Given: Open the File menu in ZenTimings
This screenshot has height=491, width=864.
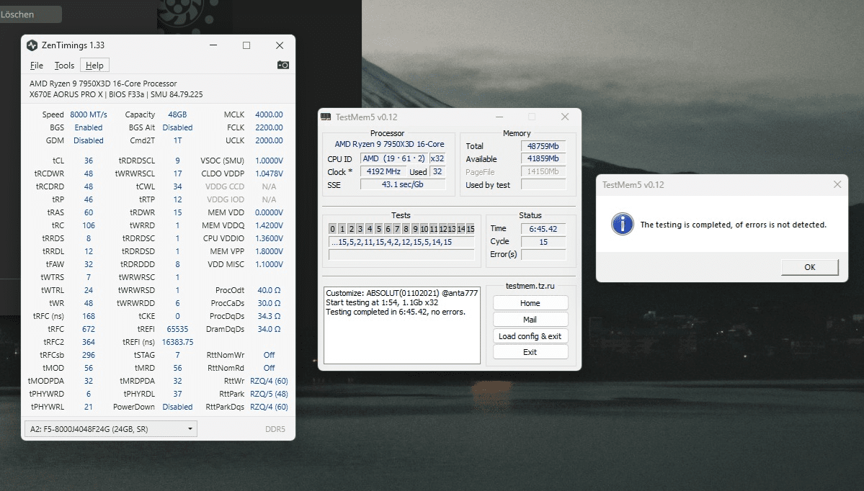Looking at the screenshot, I should [36, 65].
